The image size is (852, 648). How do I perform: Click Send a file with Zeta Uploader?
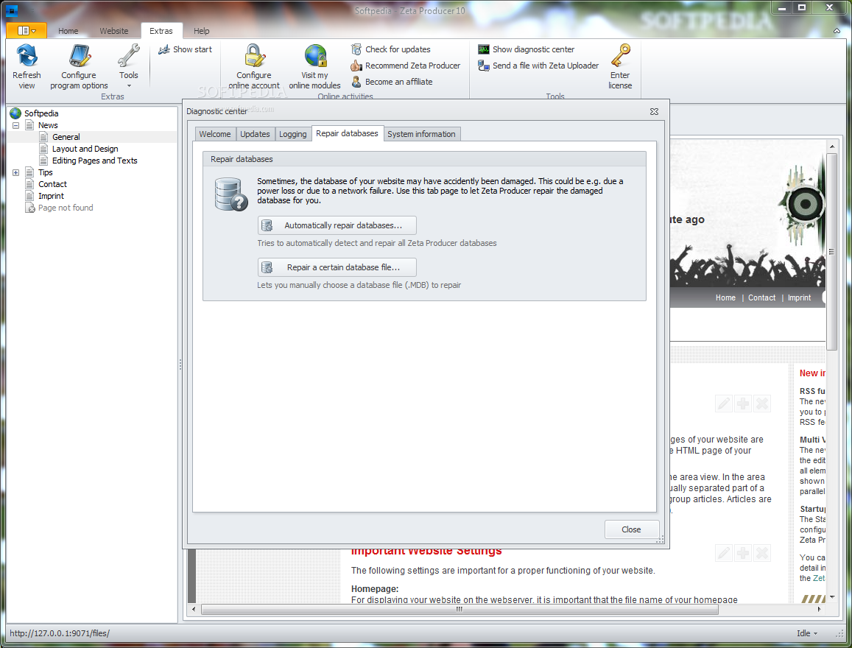[538, 66]
